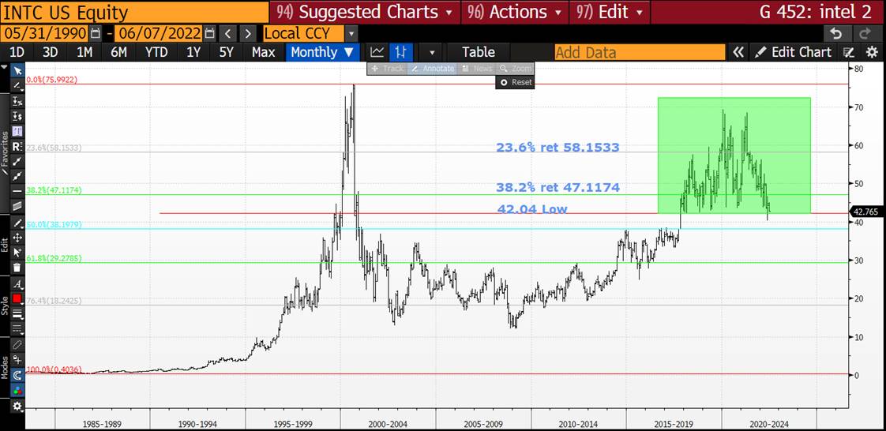Select the 1D time range
The height and width of the screenshot is (431, 886).
(17, 52)
